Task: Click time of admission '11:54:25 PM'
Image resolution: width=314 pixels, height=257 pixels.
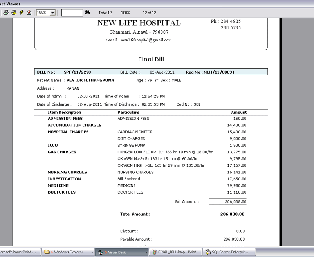Action: (153, 96)
